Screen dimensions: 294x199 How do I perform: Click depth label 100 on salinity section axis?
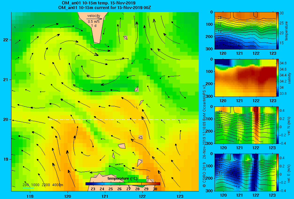click(209, 71)
